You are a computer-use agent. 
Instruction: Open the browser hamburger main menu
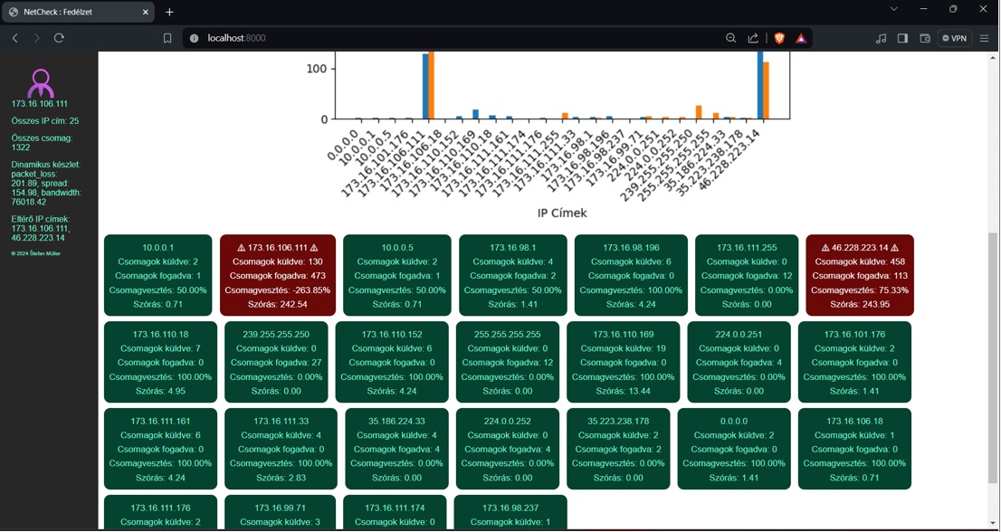coord(985,38)
